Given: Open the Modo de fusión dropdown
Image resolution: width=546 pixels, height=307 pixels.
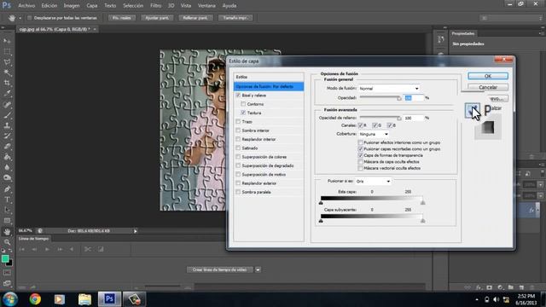Looking at the screenshot, I should pos(389,89).
